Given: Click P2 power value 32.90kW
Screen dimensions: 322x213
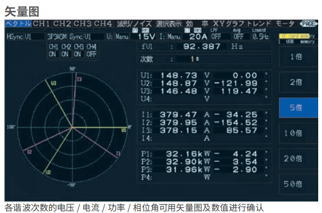Looking at the screenshot, I should point(188,162).
